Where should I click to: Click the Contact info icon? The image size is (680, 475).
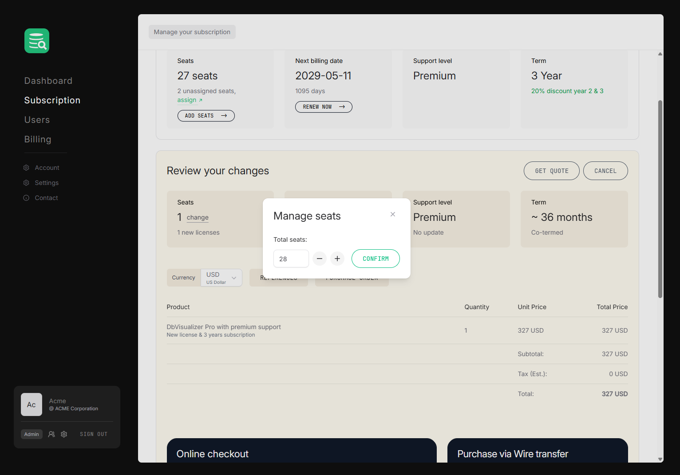click(x=26, y=198)
